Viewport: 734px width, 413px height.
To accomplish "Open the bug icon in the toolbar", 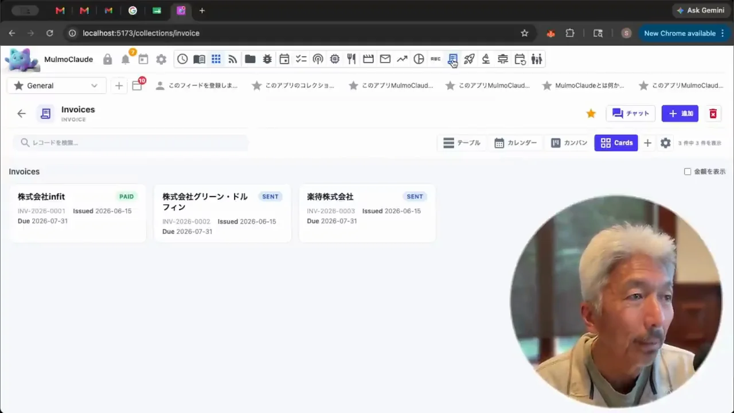I will click(x=267, y=59).
